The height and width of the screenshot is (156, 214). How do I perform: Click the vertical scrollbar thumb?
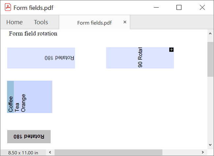(210, 59)
